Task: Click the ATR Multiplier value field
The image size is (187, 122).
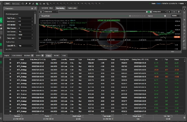Action: [x=26, y=25]
